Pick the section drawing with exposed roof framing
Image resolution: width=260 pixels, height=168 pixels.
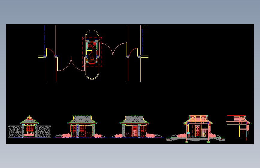(196, 129)
